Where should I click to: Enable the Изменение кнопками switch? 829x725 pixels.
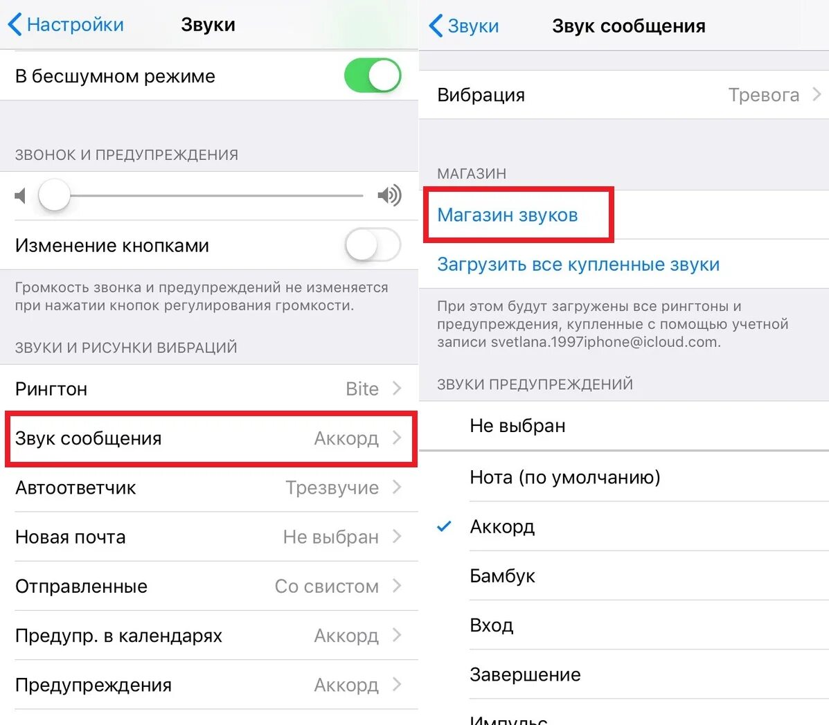coord(373,245)
